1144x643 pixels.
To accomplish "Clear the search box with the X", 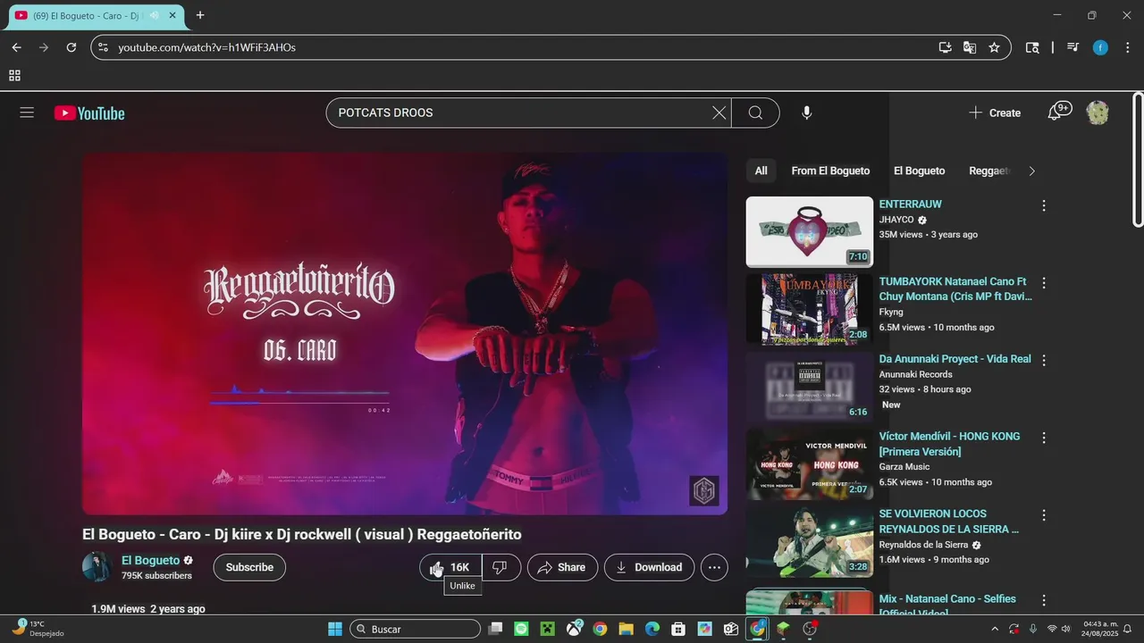I will (x=719, y=113).
